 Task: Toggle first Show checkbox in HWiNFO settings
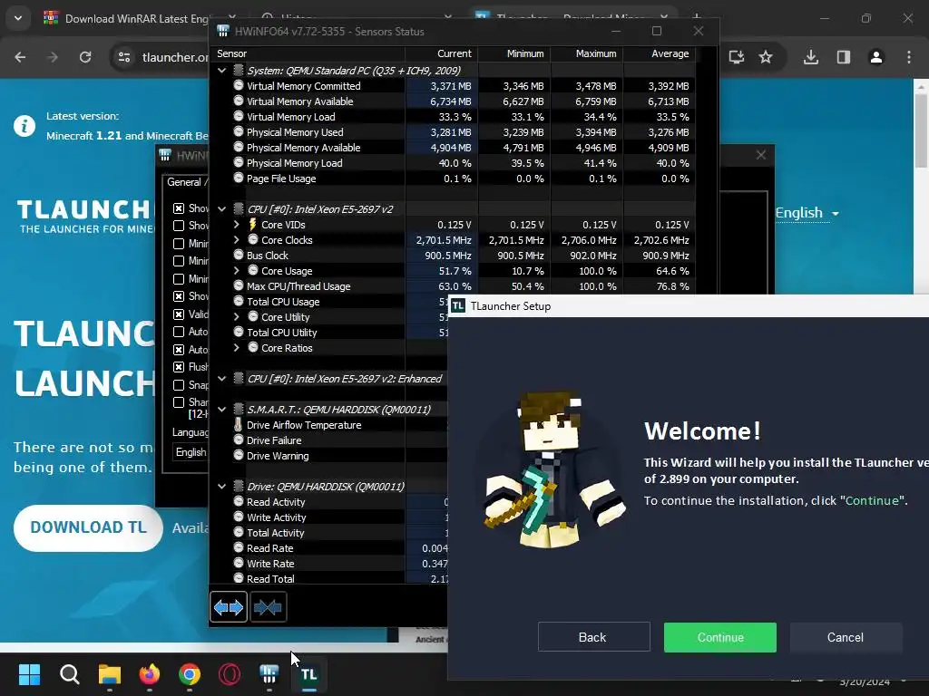tap(179, 208)
